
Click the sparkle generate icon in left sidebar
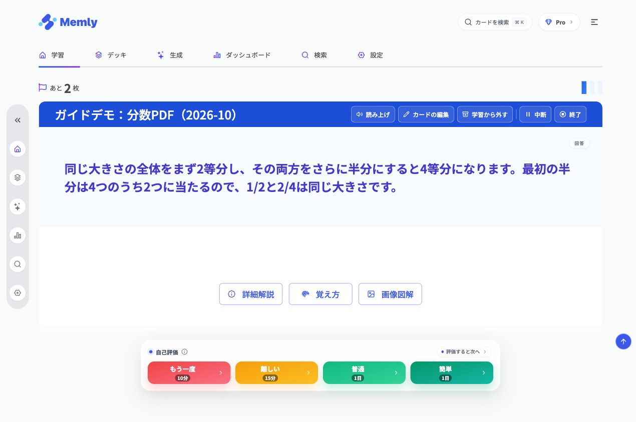[18, 206]
